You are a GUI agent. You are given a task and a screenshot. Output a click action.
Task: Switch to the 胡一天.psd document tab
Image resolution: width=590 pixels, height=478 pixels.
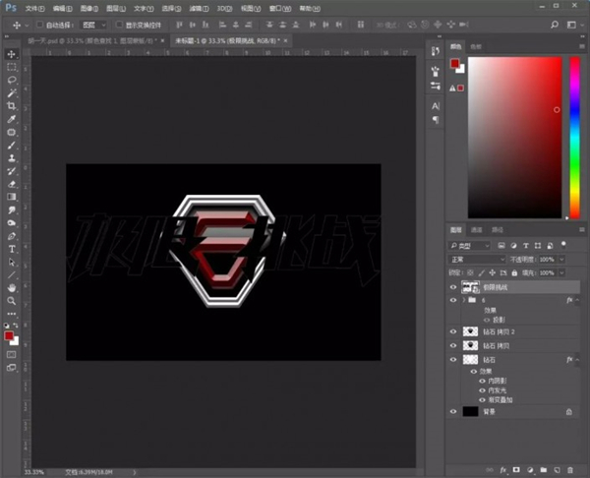92,40
